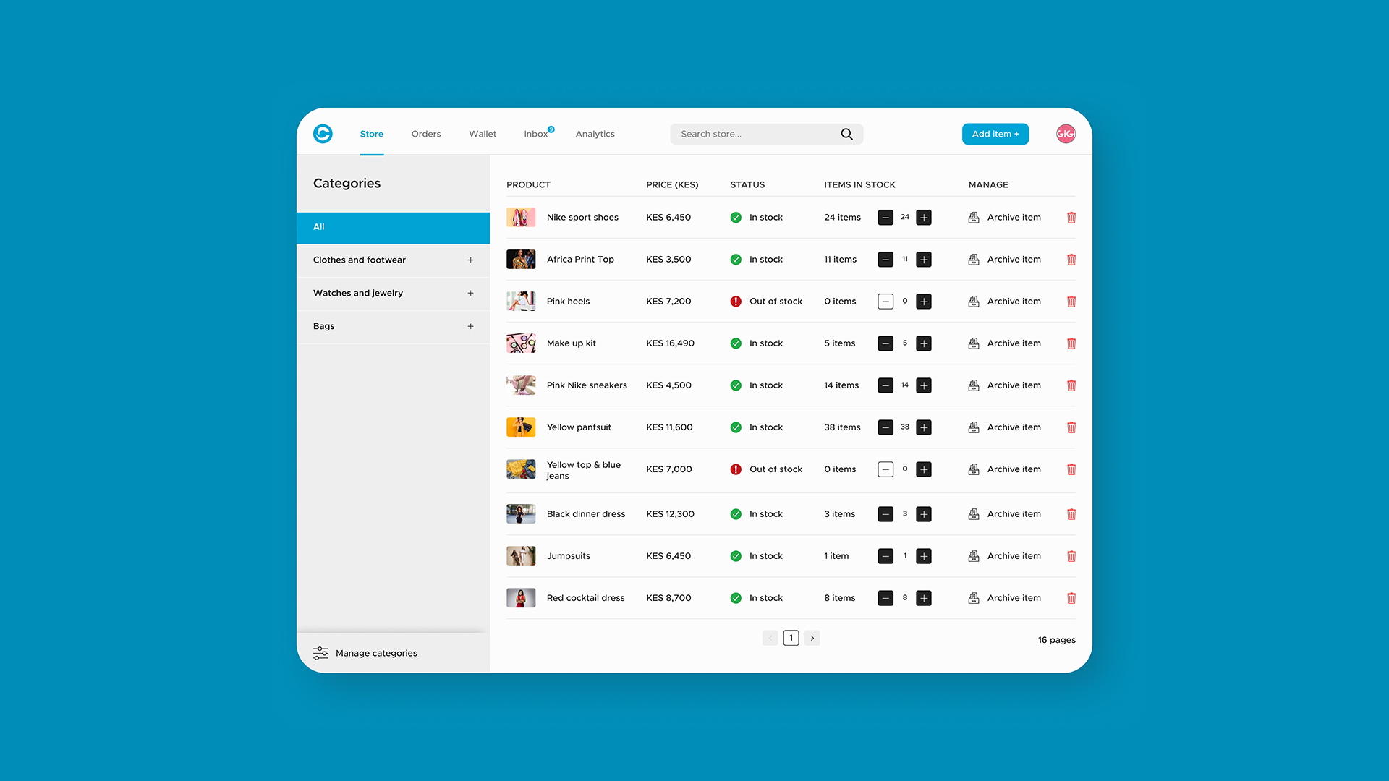The width and height of the screenshot is (1389, 781).
Task: Expand the Clothes and footwear category
Action: [470, 260]
